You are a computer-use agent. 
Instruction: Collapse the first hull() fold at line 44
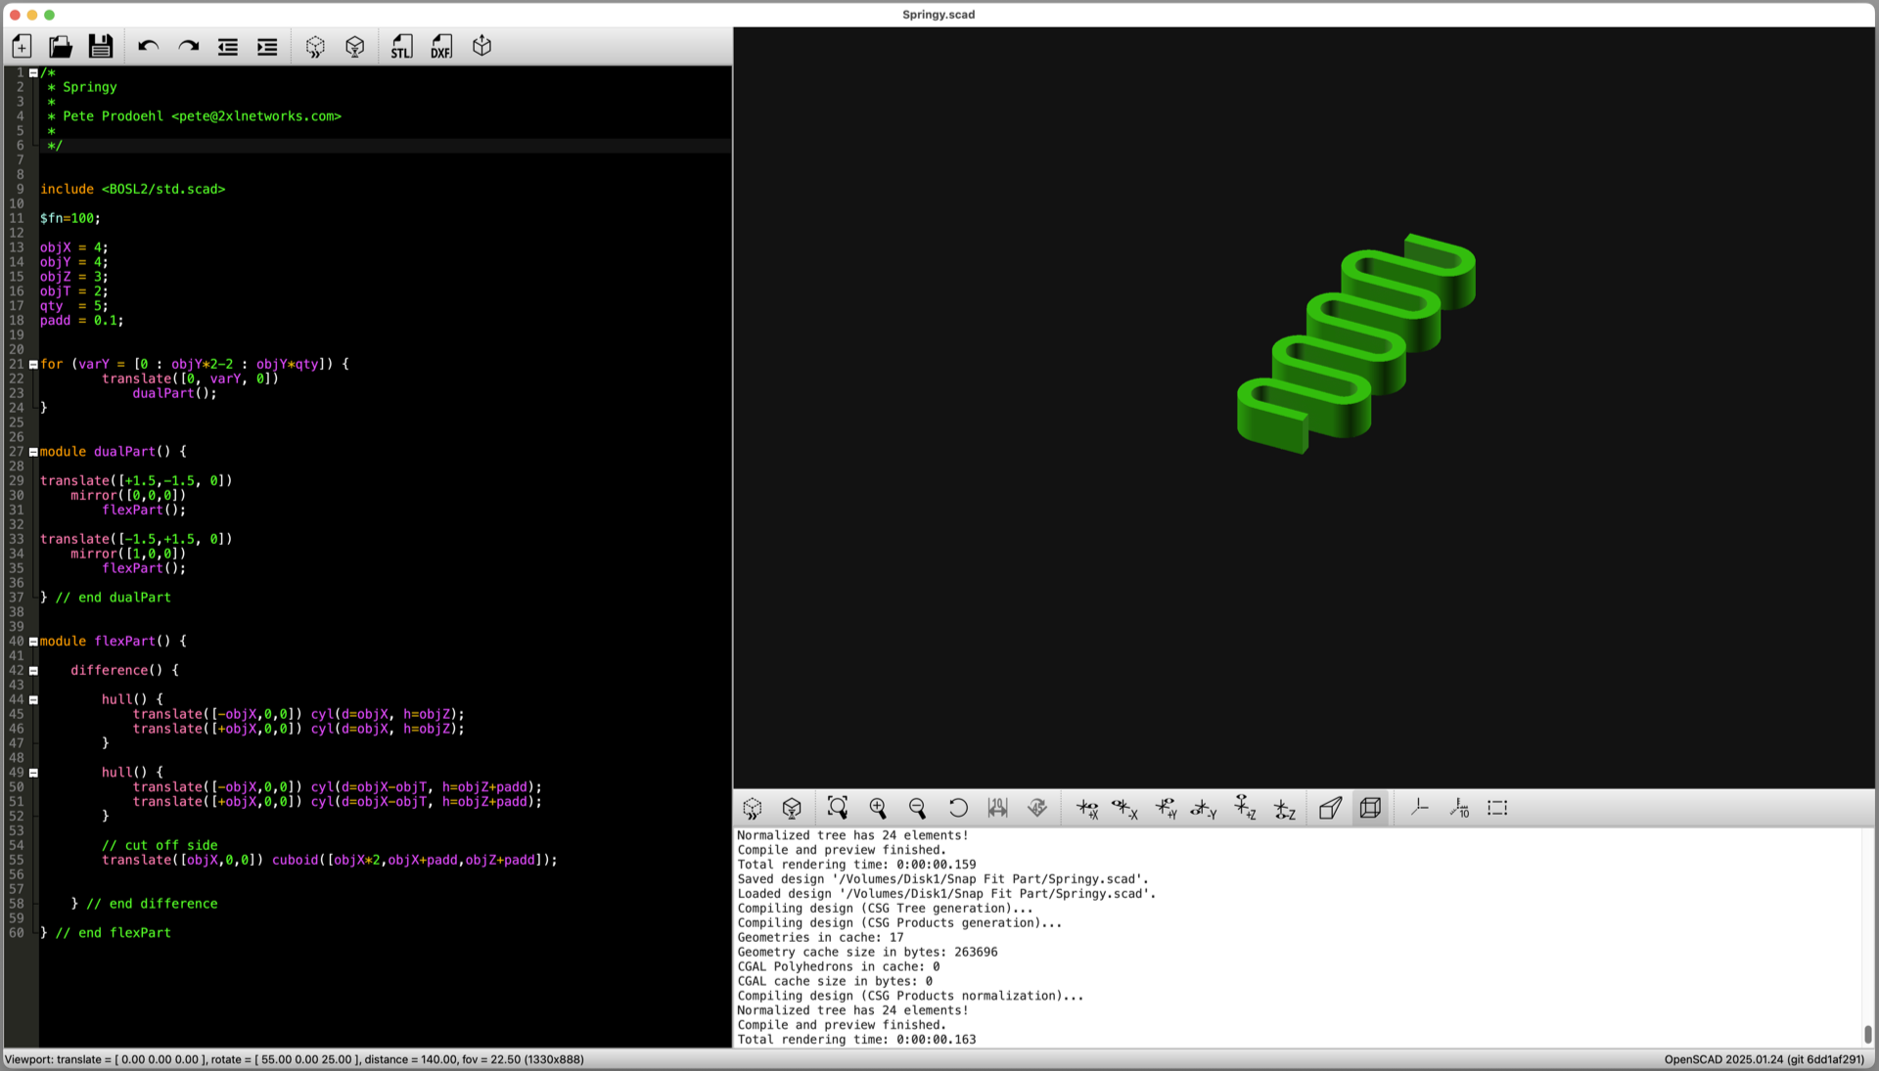point(33,700)
